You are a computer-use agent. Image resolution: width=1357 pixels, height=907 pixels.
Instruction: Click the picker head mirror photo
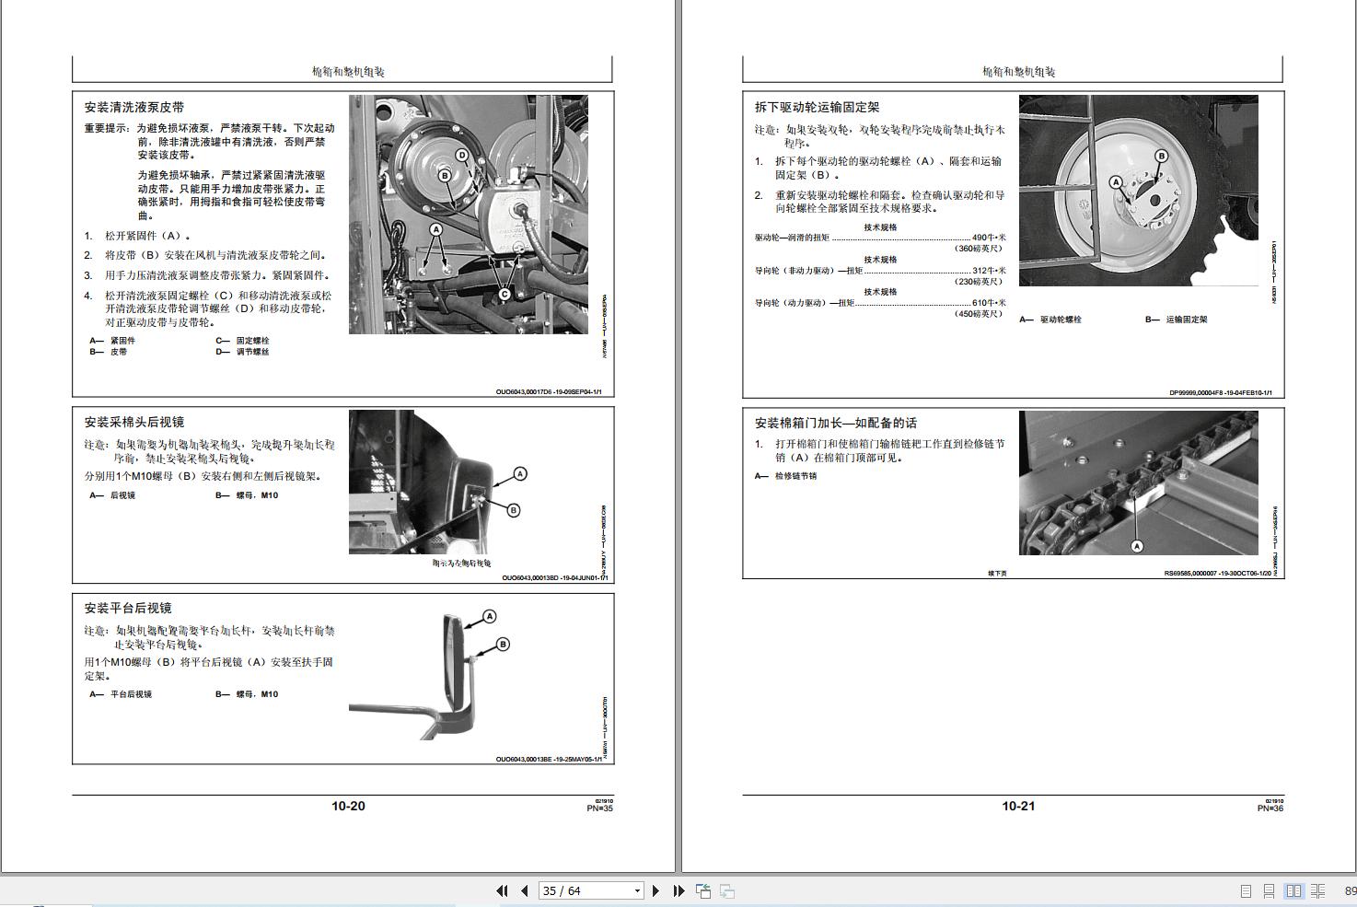click(423, 483)
